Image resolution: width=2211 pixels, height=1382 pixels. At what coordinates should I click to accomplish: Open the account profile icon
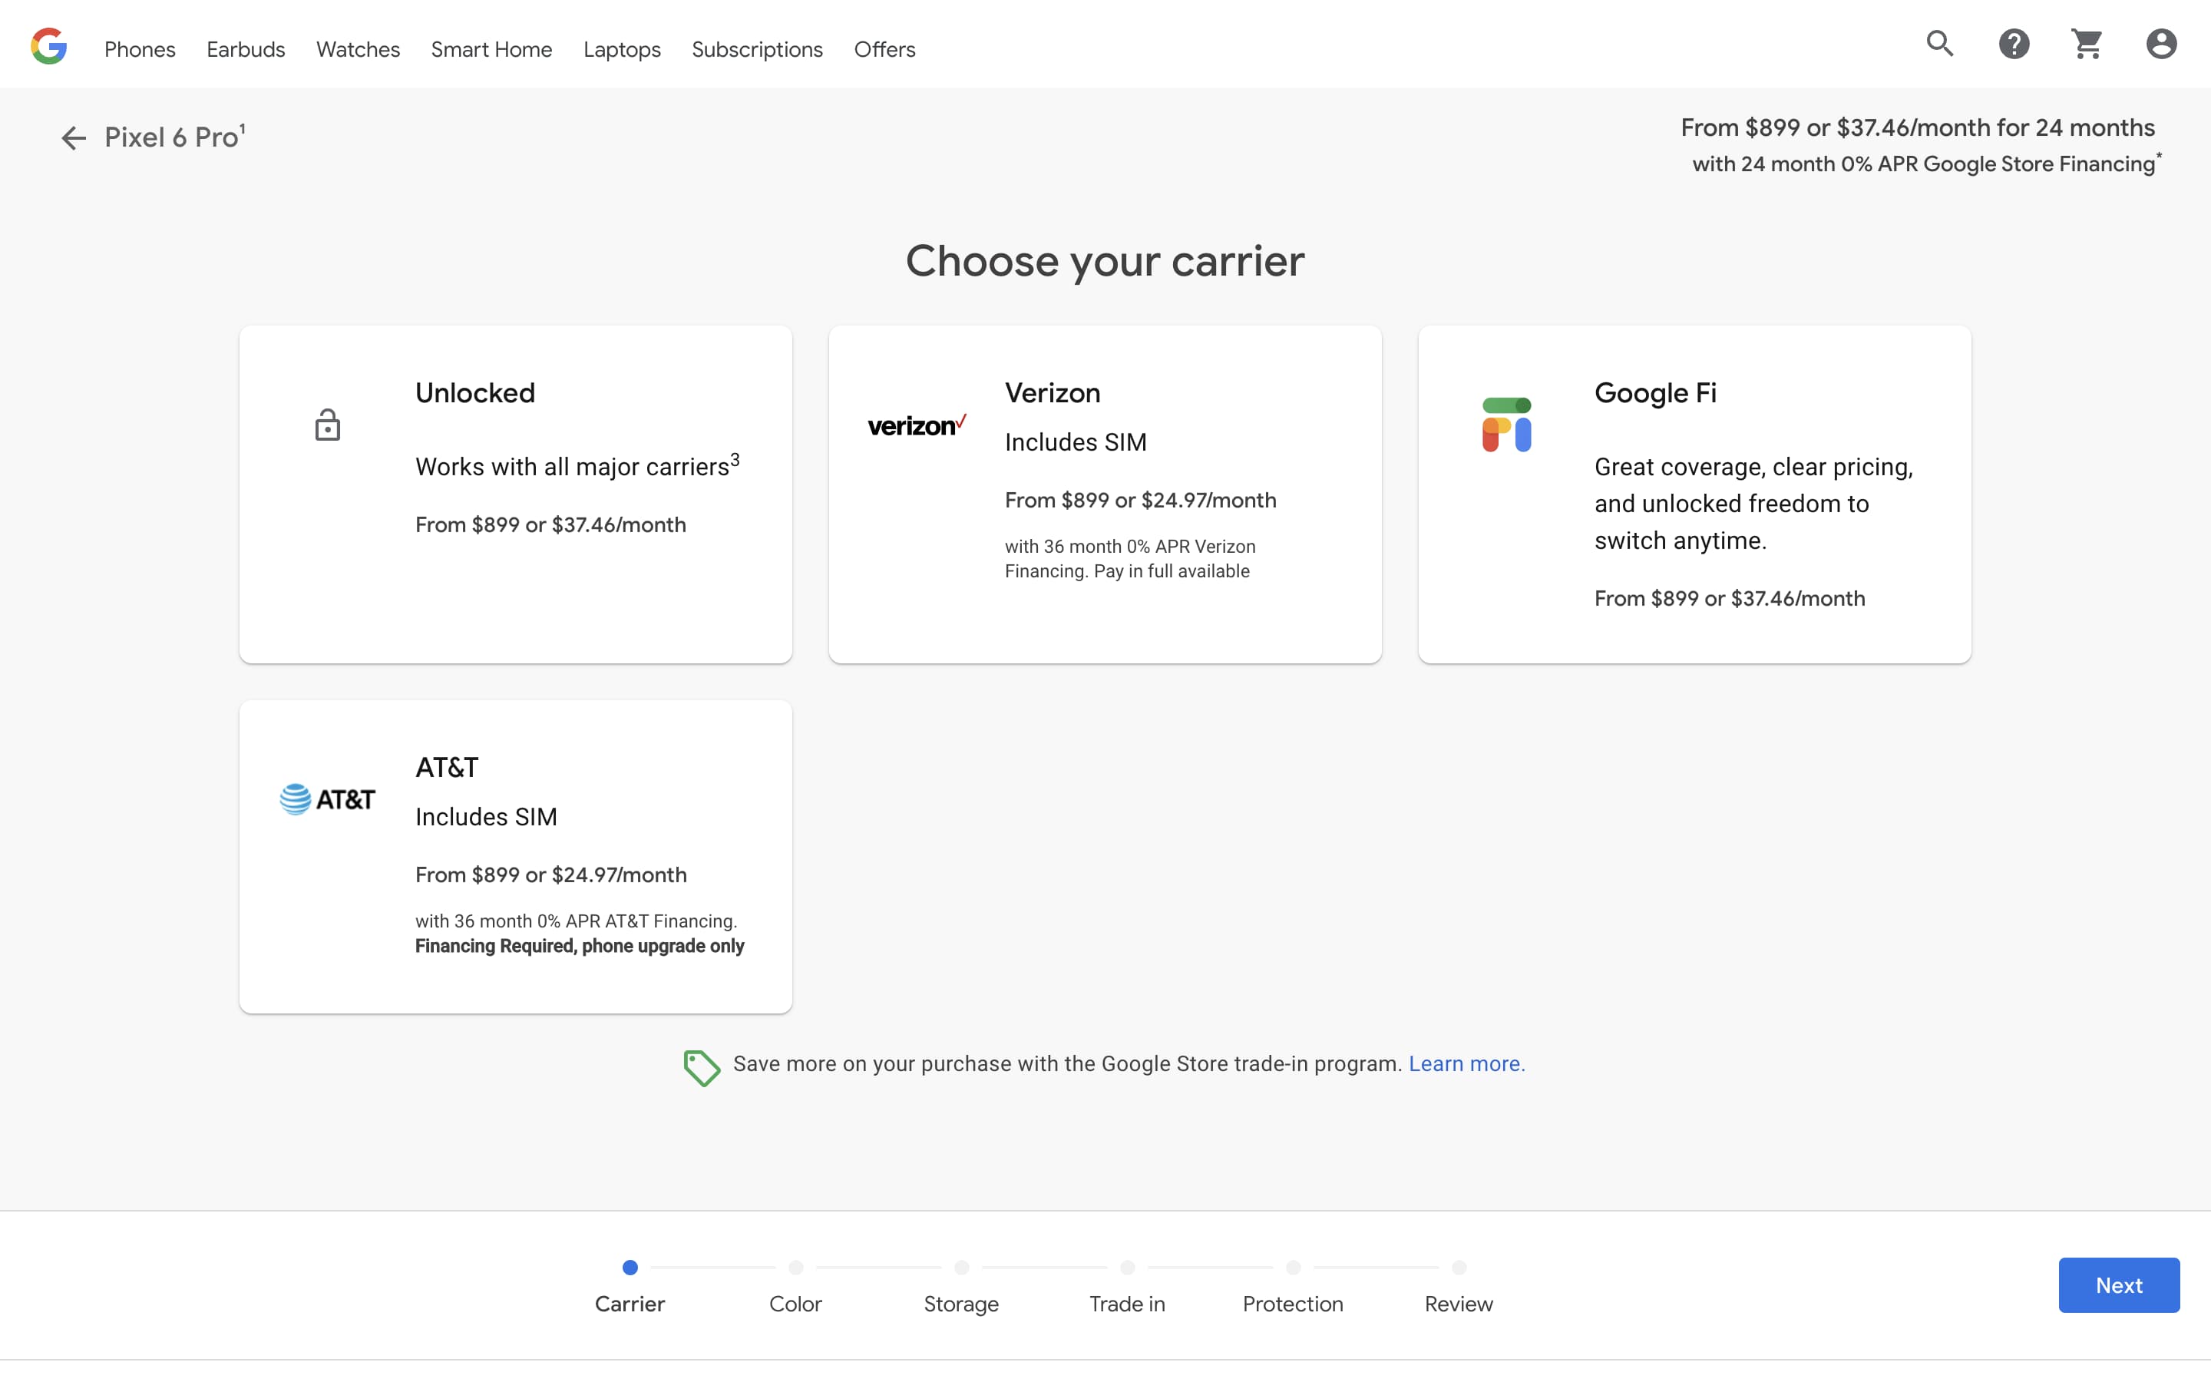(x=2161, y=44)
